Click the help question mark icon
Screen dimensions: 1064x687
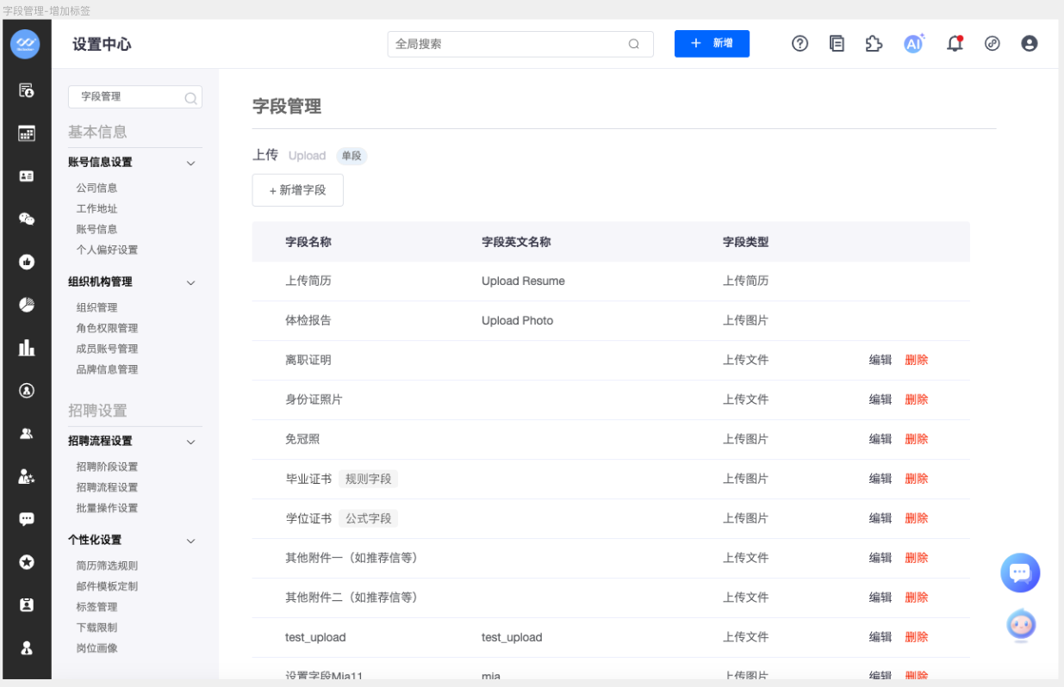coord(800,44)
